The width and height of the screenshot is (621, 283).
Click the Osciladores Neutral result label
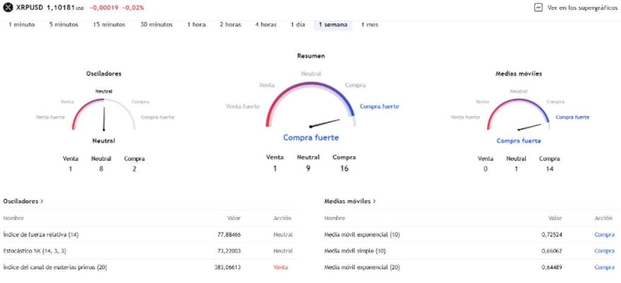104,140
